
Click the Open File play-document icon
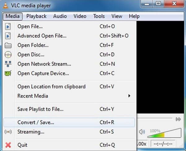click(8, 26)
